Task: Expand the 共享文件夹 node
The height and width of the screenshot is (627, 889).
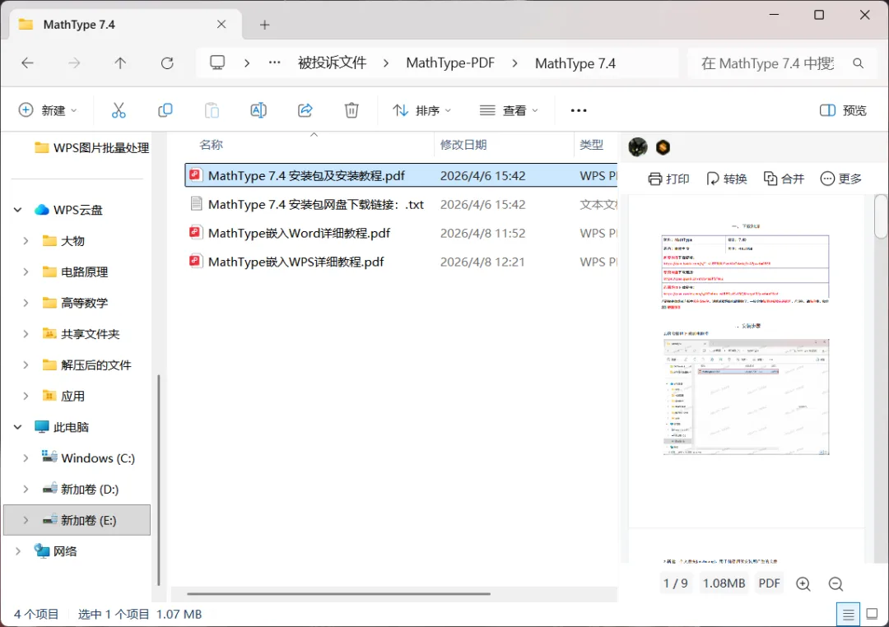Action: pos(26,334)
